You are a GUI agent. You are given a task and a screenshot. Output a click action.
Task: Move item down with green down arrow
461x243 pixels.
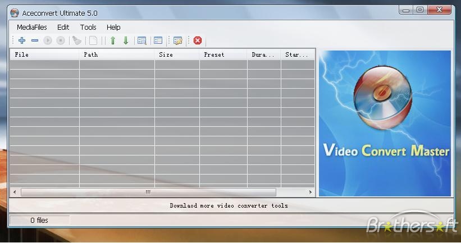click(x=126, y=40)
